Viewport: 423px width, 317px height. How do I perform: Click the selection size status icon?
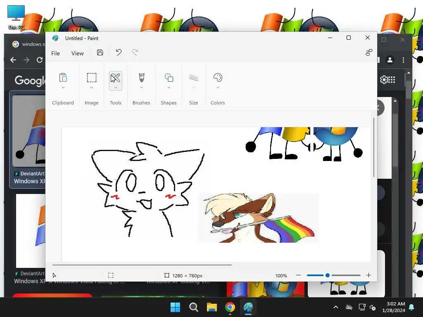[111, 275]
